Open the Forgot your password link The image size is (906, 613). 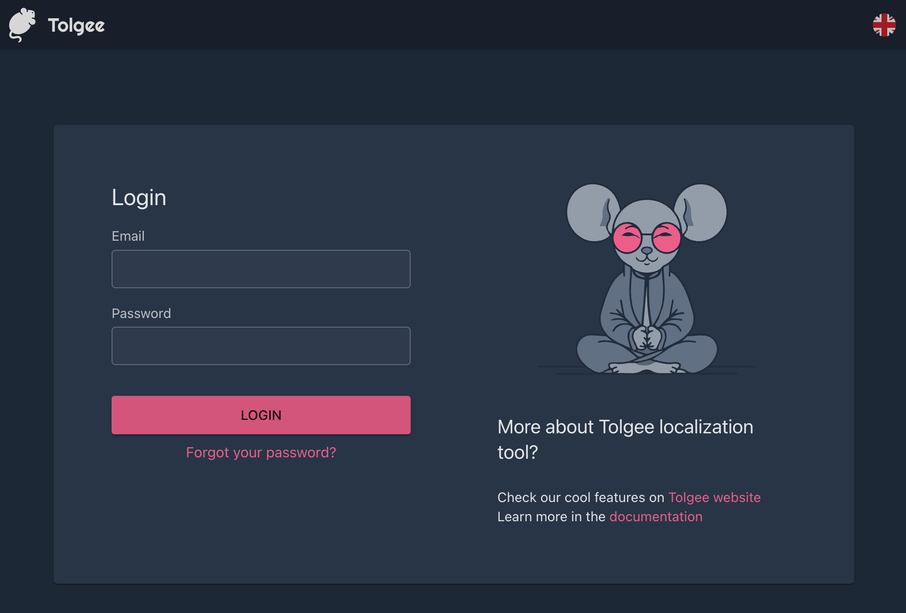click(x=261, y=453)
